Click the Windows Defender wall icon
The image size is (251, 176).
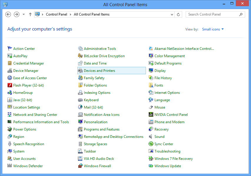10,166
